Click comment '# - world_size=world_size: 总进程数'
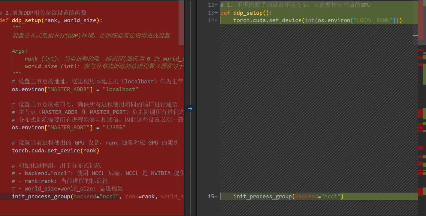The image size is (426, 216). pyautogui.click(x=68, y=189)
